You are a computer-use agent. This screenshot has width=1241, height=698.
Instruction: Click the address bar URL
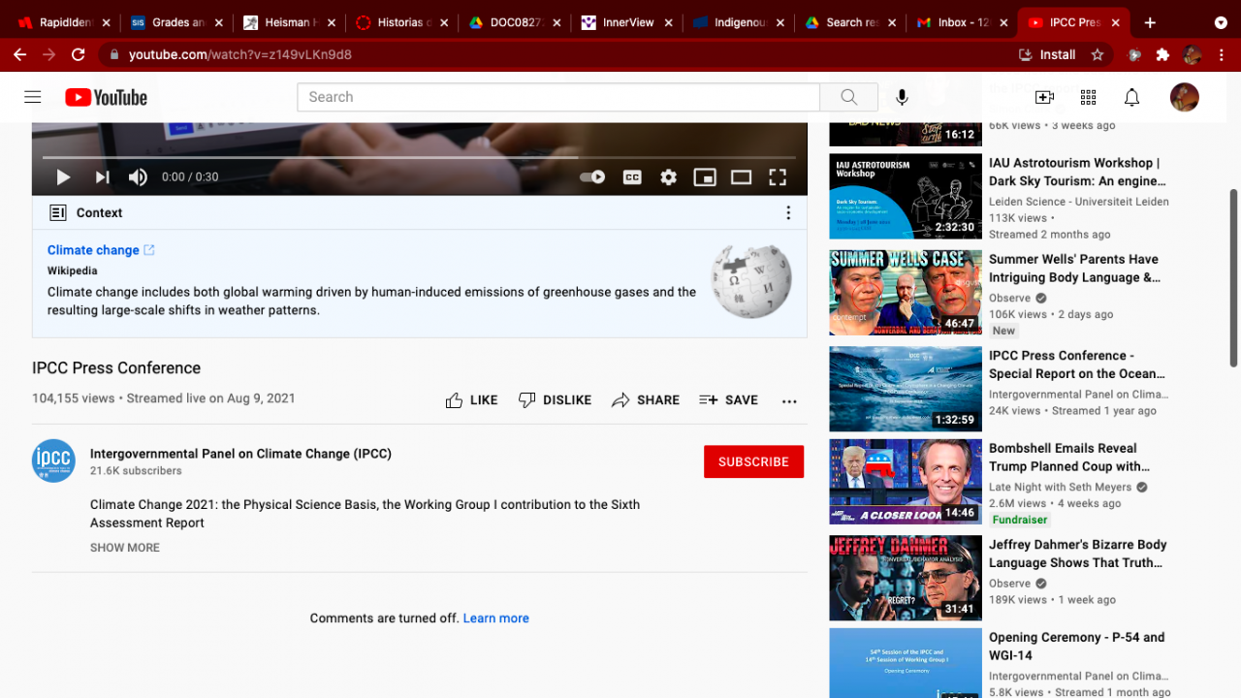pyautogui.click(x=239, y=55)
